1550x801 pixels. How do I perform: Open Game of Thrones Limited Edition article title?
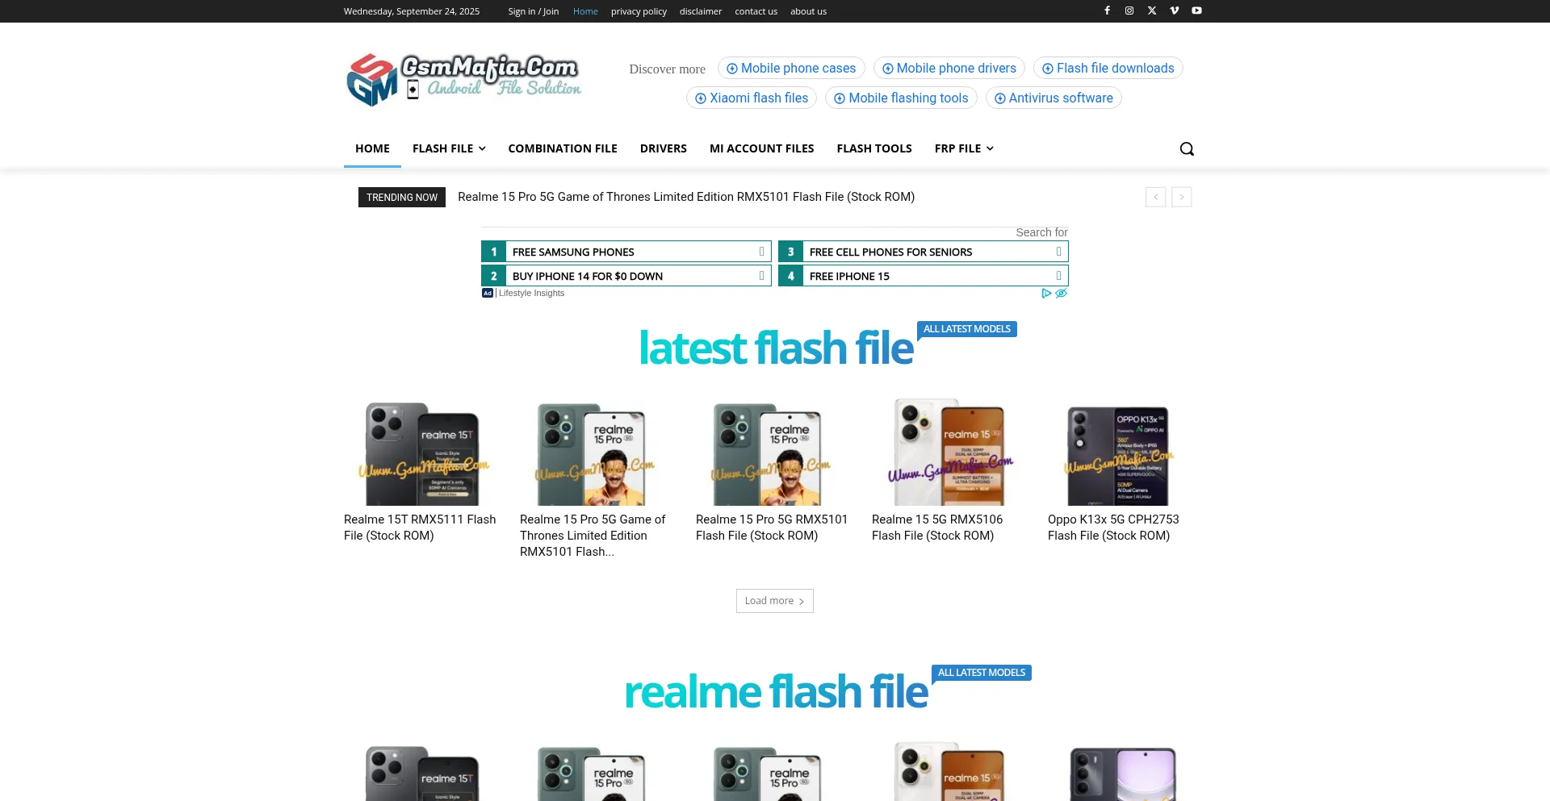[x=593, y=536]
